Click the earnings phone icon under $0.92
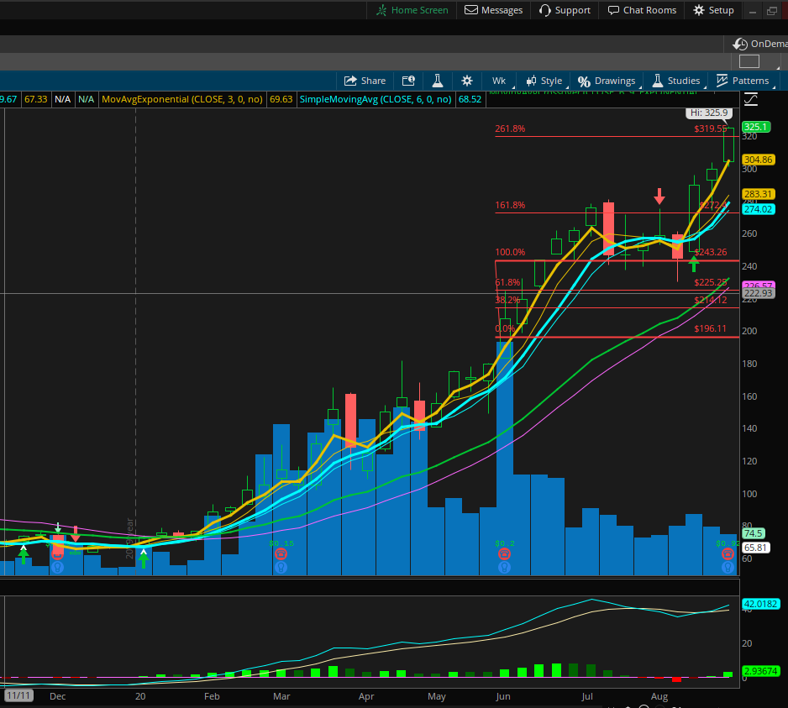 click(728, 554)
